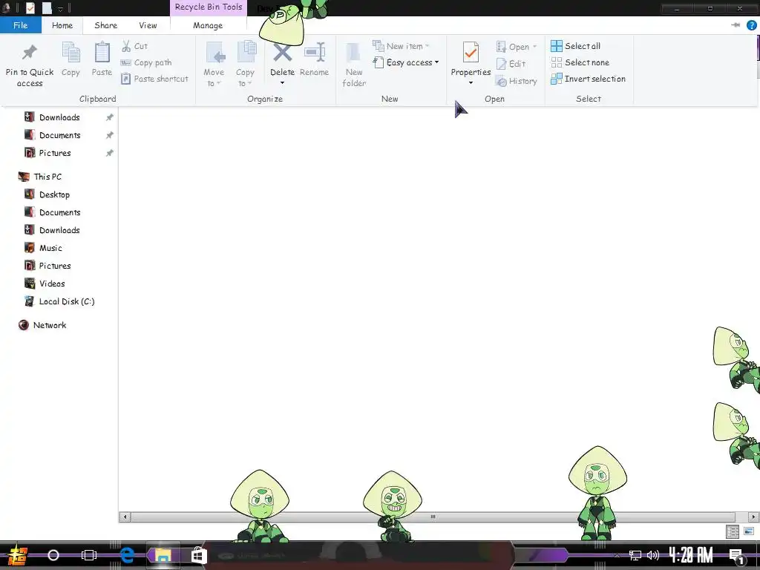Viewport: 760px width, 570px height.
Task: Open the Start menu
Action: pyautogui.click(x=18, y=555)
